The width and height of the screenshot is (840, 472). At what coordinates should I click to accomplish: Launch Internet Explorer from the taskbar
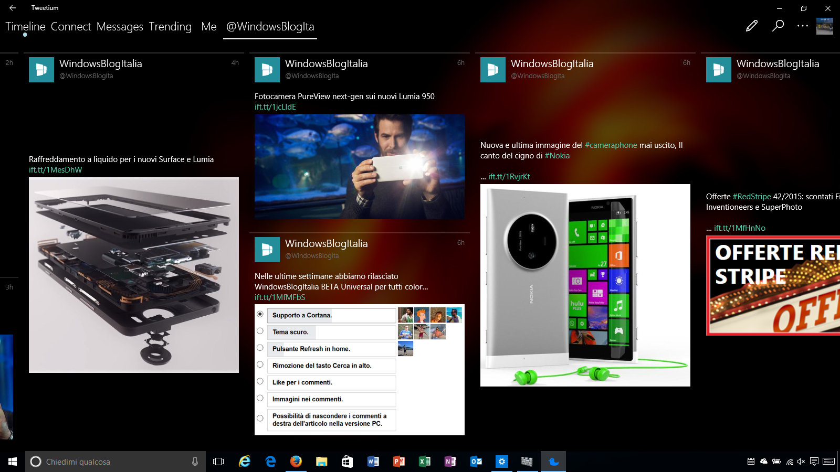(245, 462)
